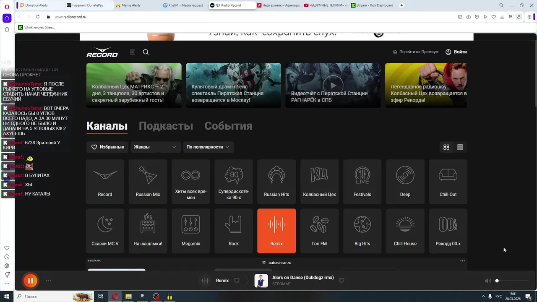Switch to the Подкасты tab
Image resolution: width=537 pixels, height=302 pixels.
pyautogui.click(x=166, y=126)
